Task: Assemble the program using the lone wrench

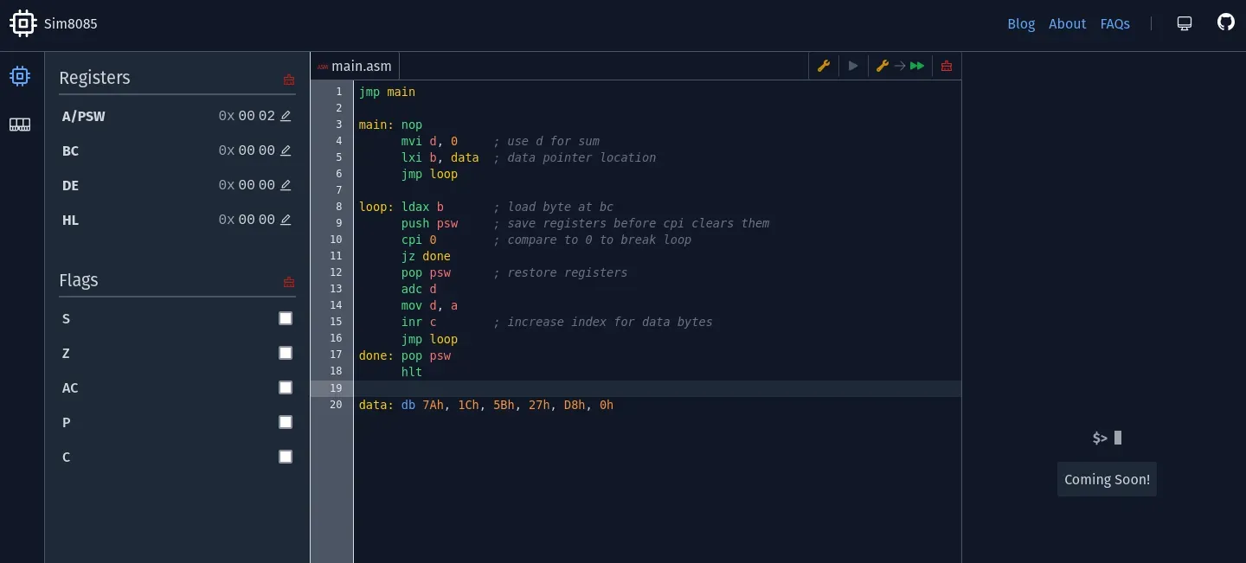Action: [824, 66]
